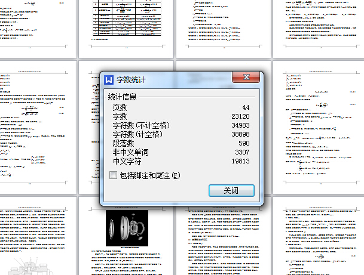364x275 pixels.
Task: Select the 段落数 value 590
Action: click(244, 143)
